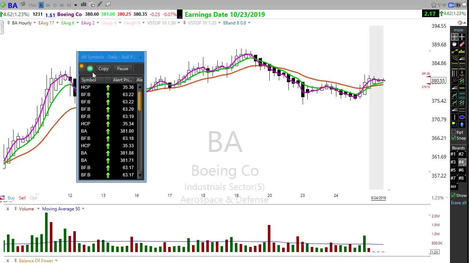Click the blue S dropdown button top right
Viewport: 469px width, 263px height.
452,5
